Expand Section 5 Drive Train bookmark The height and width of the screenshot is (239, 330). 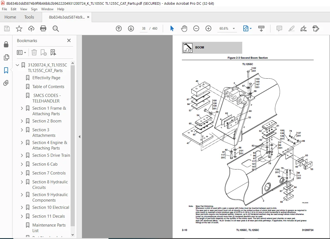[22, 155]
